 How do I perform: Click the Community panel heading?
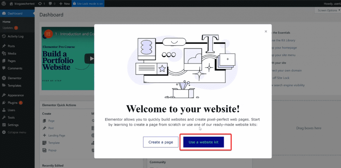[x=158, y=162]
